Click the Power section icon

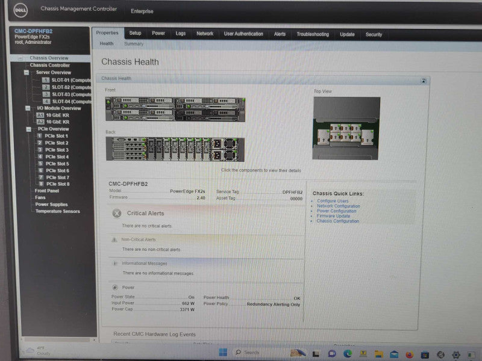115,288
